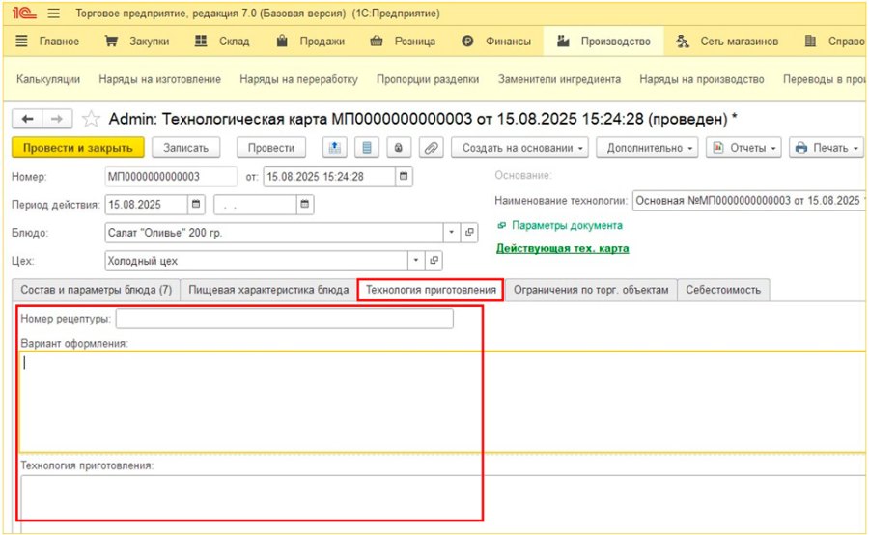The height and width of the screenshot is (535, 869).
Task: Open the Склад section
Action: pos(222,42)
